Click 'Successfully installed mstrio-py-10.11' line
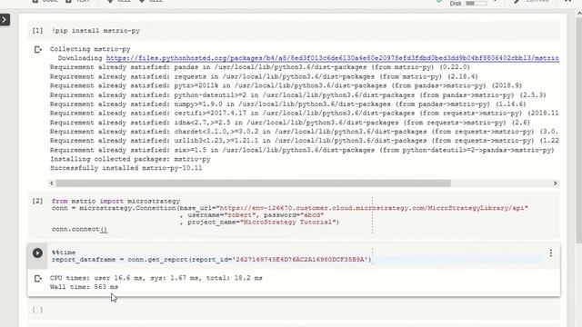This screenshot has width=582, height=327. click(126, 168)
